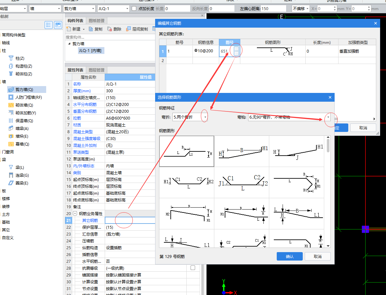Open 墙 category dropdown in toolbar
Screen dimensions: 386x295
[x=59, y=9]
